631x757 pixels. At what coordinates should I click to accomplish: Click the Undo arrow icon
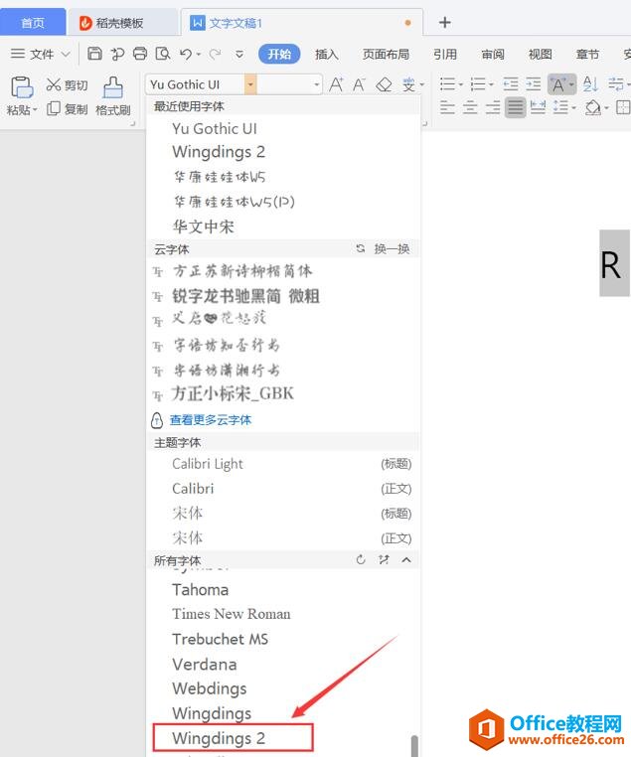click(186, 54)
